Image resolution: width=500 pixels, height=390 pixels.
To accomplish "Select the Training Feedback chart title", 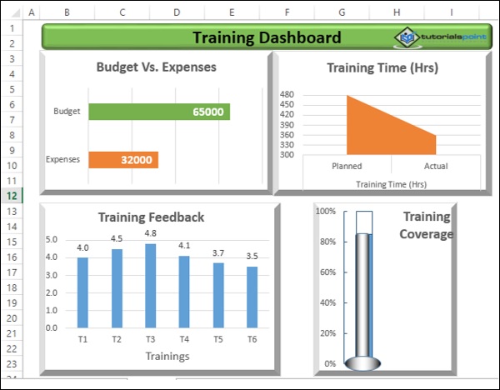I will [x=151, y=217].
